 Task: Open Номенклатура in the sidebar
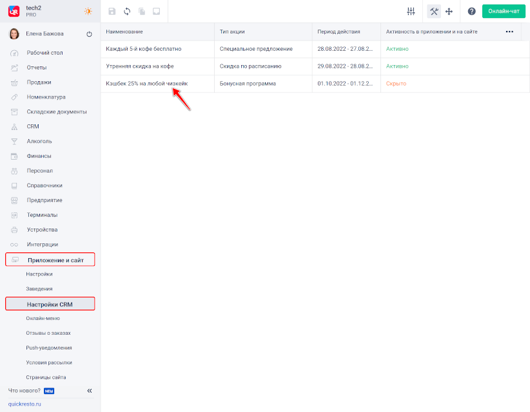pyautogui.click(x=46, y=97)
